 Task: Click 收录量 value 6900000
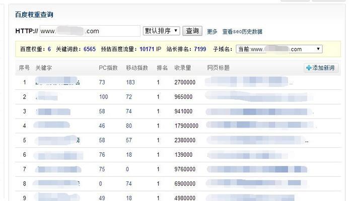point(185,184)
